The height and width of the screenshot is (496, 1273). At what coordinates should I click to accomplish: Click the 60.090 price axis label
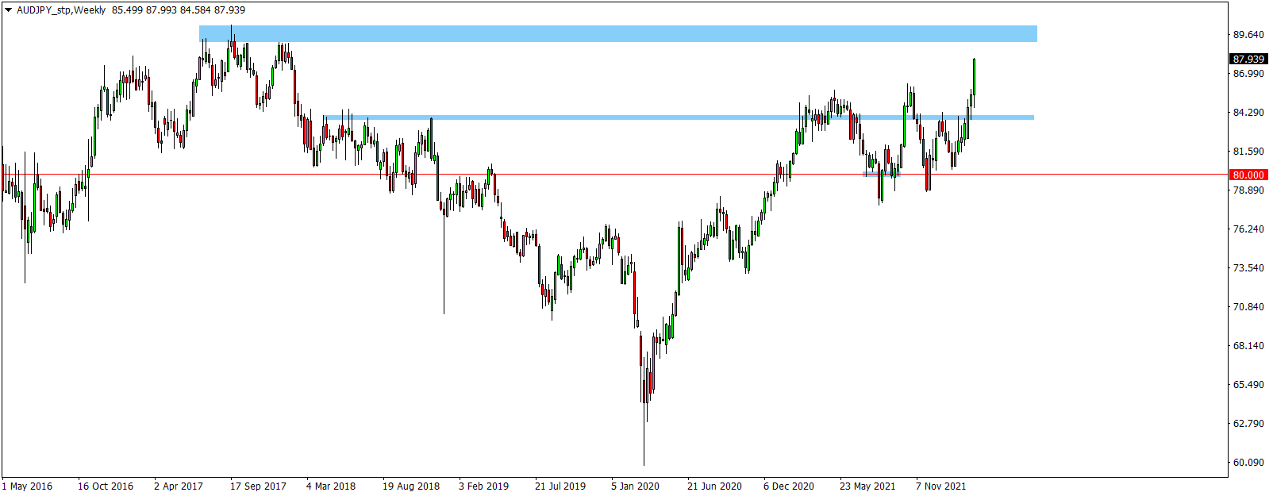[x=1248, y=462]
